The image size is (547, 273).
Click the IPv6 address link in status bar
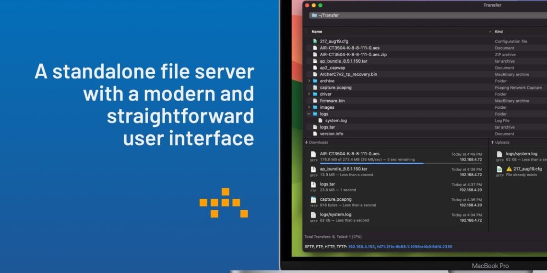point(414,247)
